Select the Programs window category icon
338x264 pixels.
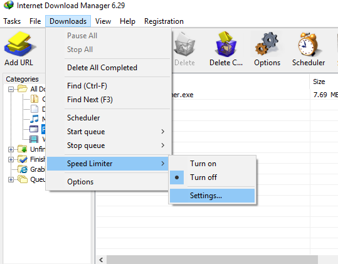[34, 129]
